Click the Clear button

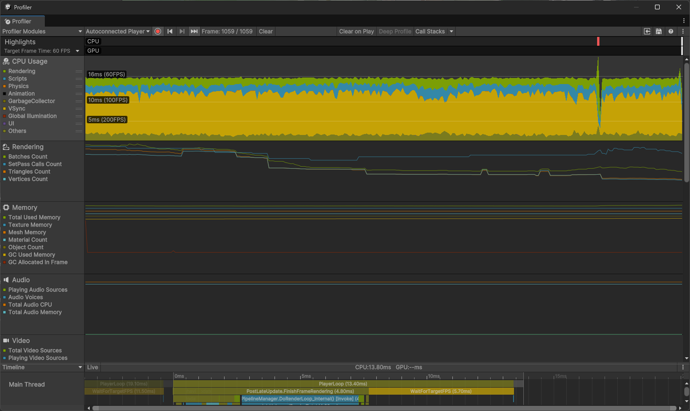(266, 31)
